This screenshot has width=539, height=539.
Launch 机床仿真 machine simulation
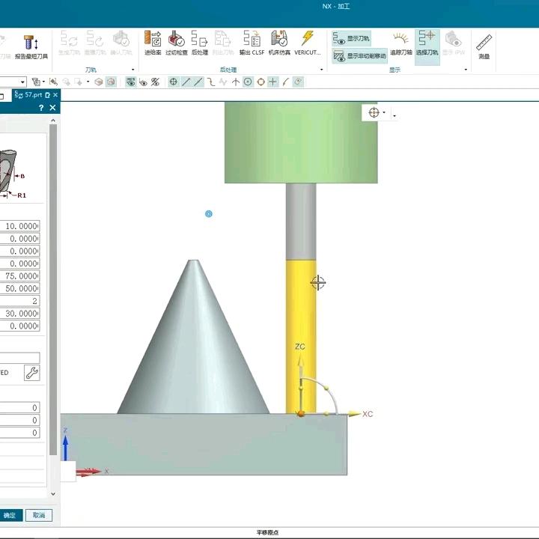279,43
